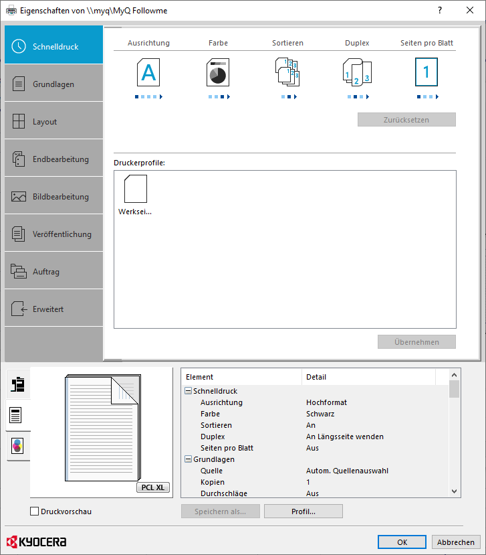
Task: Click the Profil... button
Action: 303,511
